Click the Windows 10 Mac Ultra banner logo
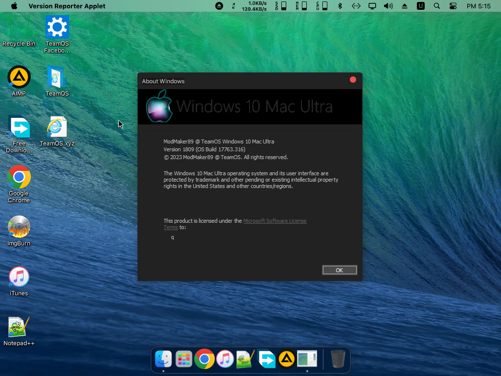501x376 pixels. pyautogui.click(x=159, y=106)
